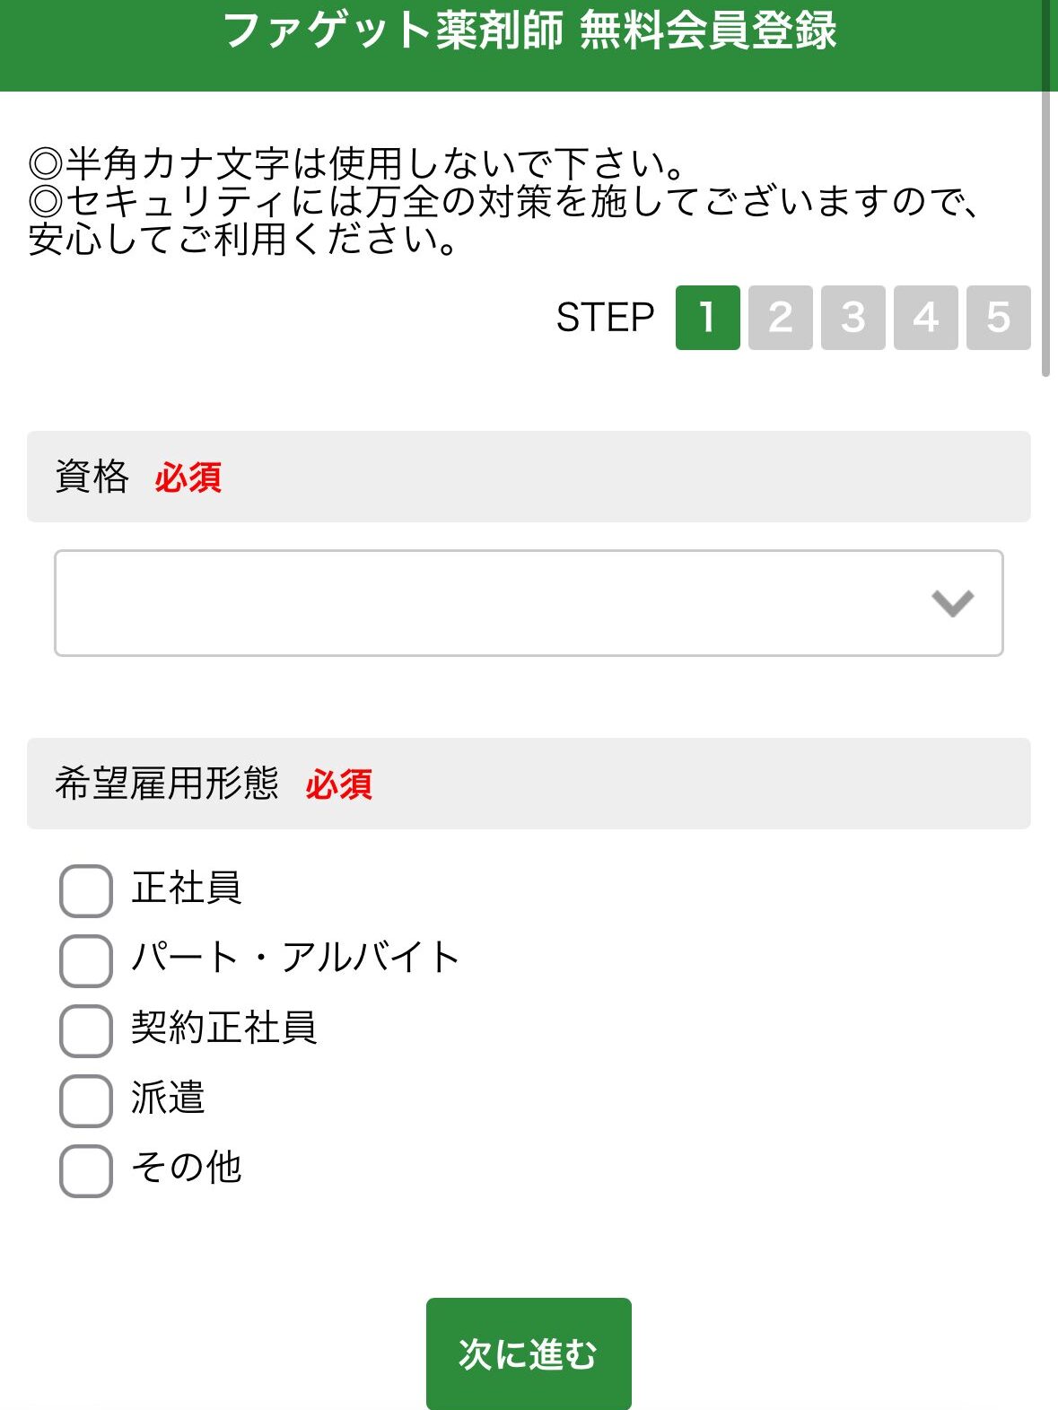
Task: Click the step 2 indicator box
Action: point(780,318)
